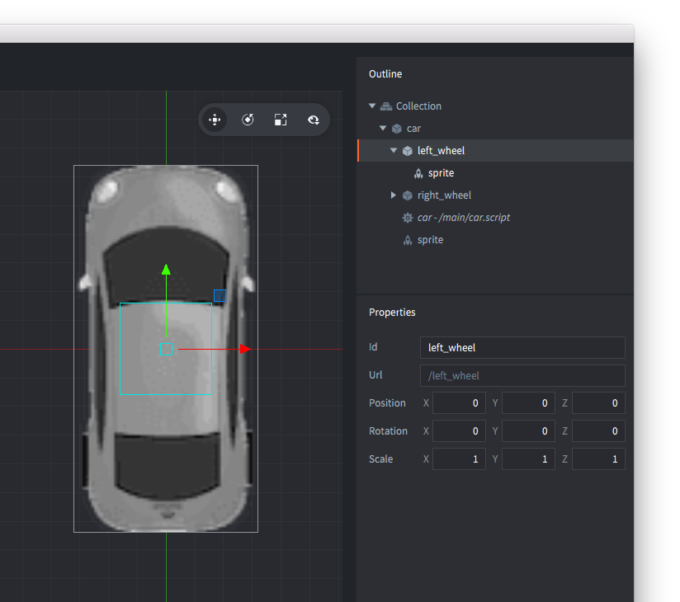Collapse the car game object node
Viewport: 680px width, 602px height.
383,129
